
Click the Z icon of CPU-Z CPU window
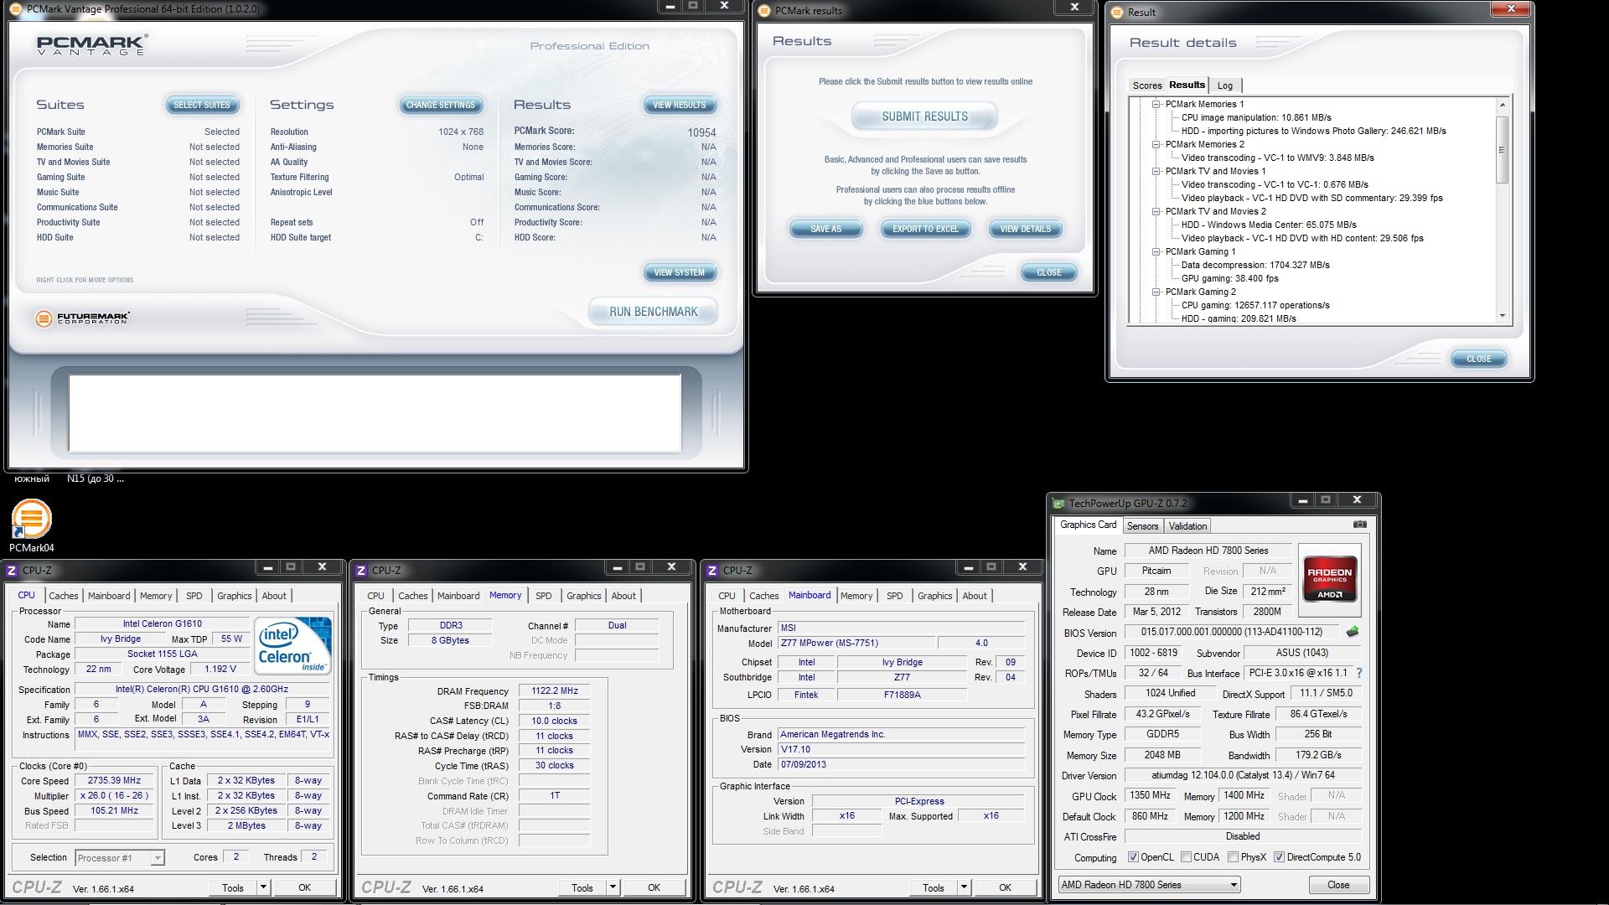pos(12,571)
